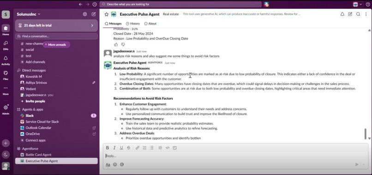The height and width of the screenshot is (175, 372).
Task: Mention someone with the @ button
Action: click(122, 164)
